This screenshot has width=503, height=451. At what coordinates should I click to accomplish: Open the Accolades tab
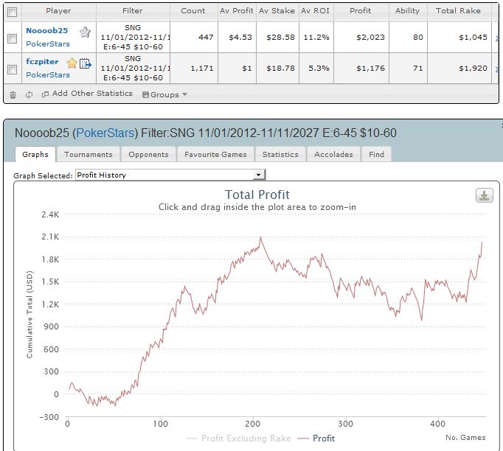(x=333, y=154)
